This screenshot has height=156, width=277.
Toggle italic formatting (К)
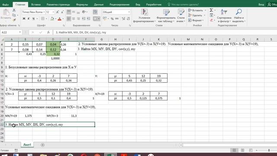pyautogui.click(x=29, y=19)
